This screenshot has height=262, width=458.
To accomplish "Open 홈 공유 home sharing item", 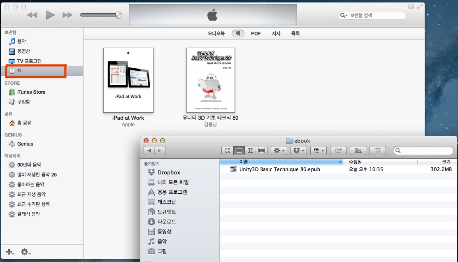I will click(24, 123).
